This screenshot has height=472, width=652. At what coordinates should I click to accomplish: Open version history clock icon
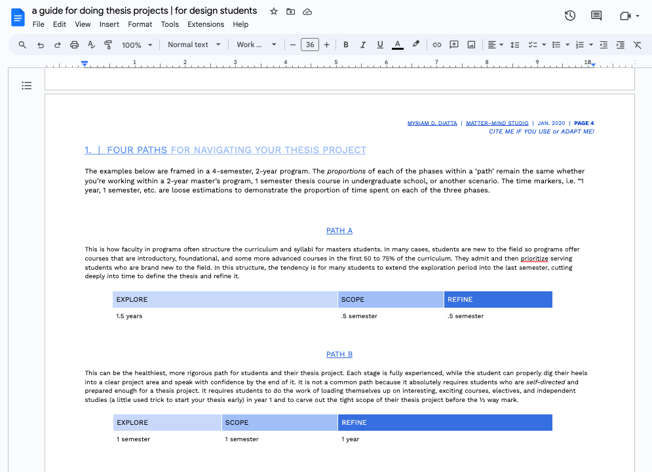[x=570, y=16]
